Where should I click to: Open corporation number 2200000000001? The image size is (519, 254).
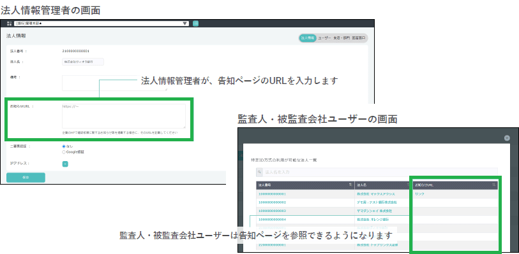tap(272, 245)
